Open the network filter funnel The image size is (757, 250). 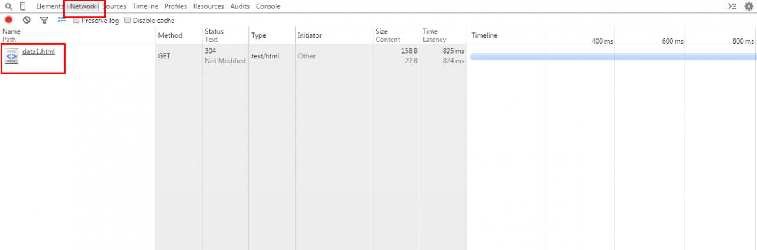click(44, 20)
